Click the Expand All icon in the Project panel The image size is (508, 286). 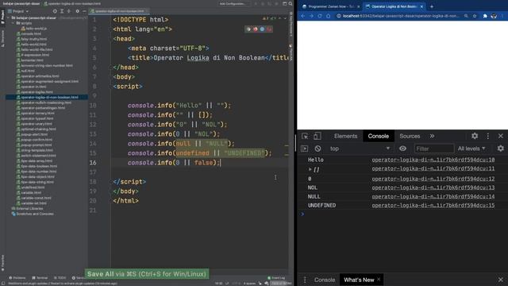(62, 11)
